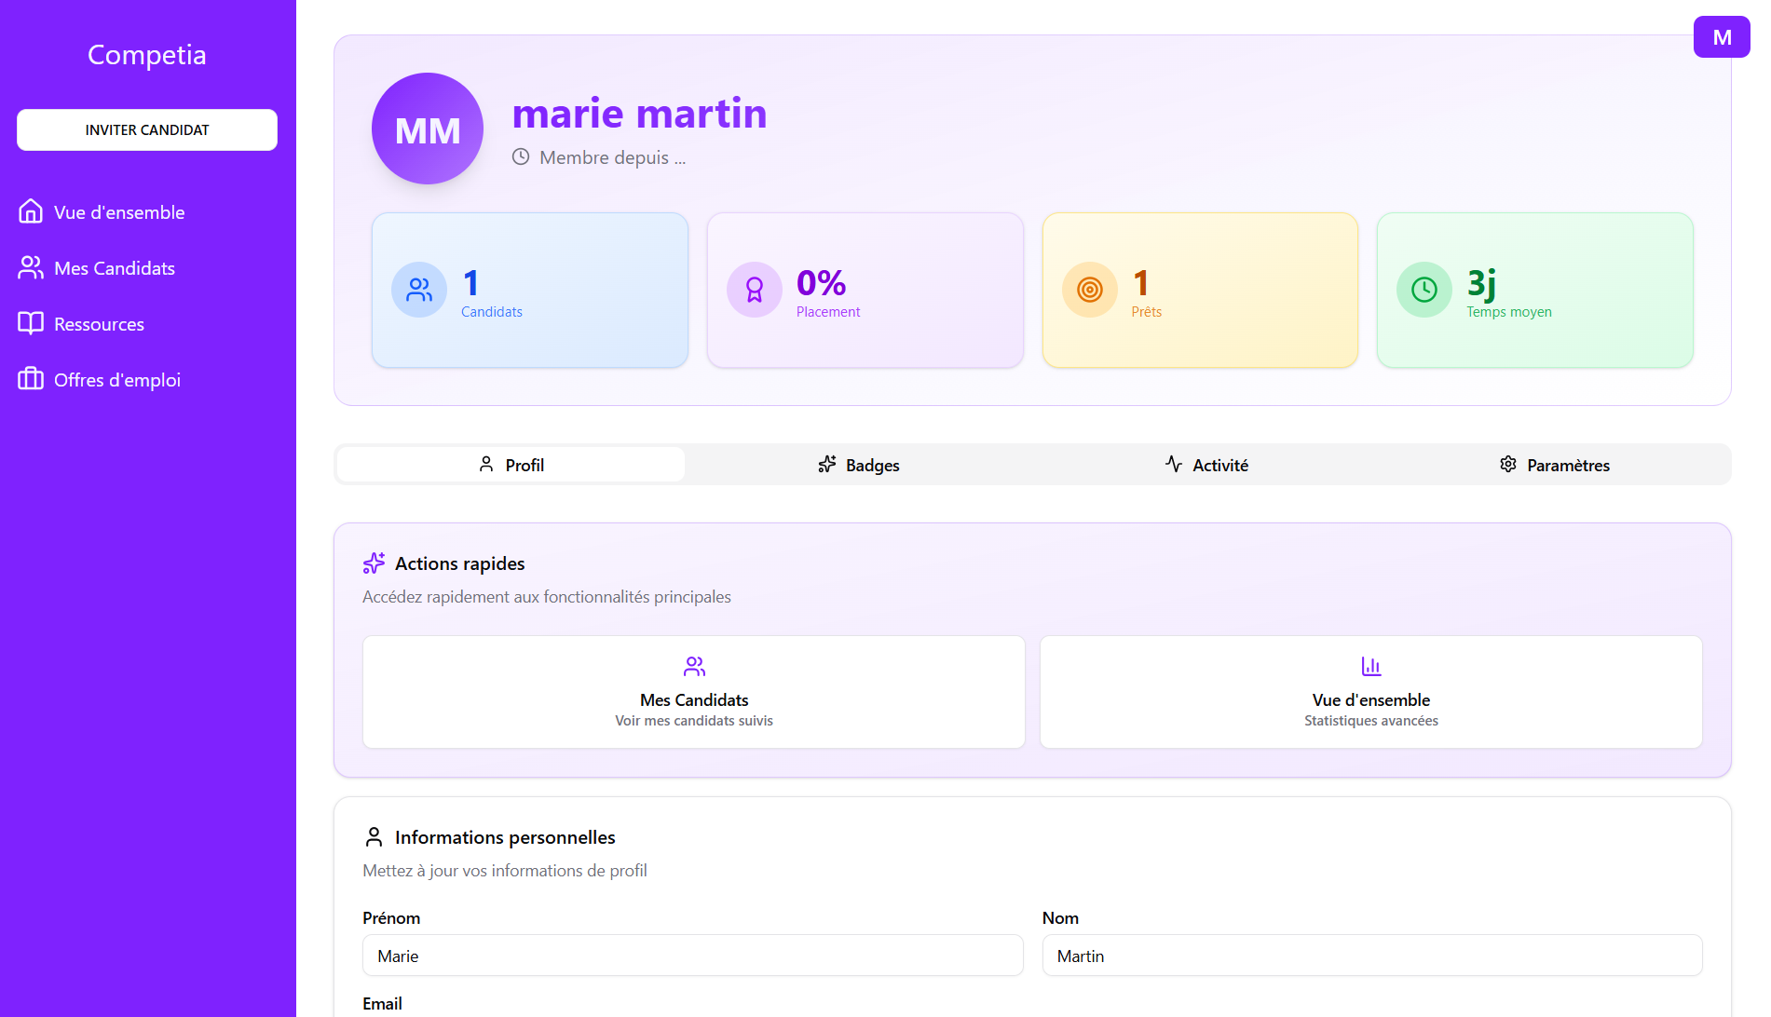
Task: Click the MM profile avatar circle
Action: (428, 129)
